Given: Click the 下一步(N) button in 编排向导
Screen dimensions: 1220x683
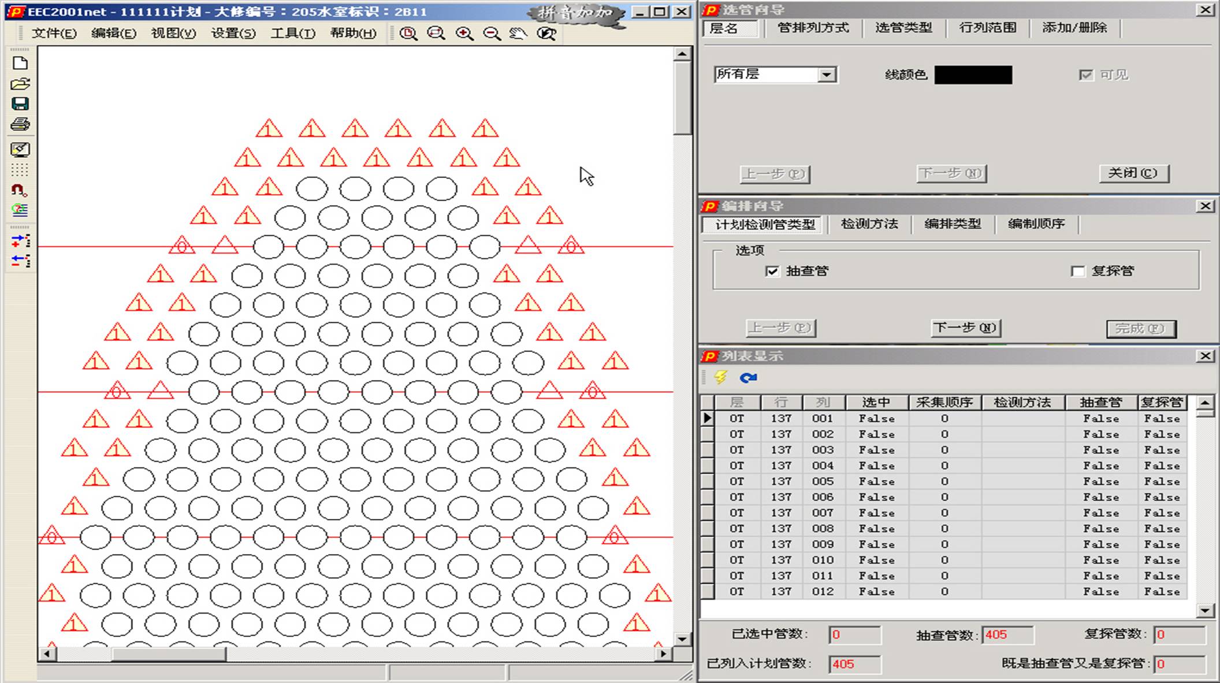Looking at the screenshot, I should (965, 328).
